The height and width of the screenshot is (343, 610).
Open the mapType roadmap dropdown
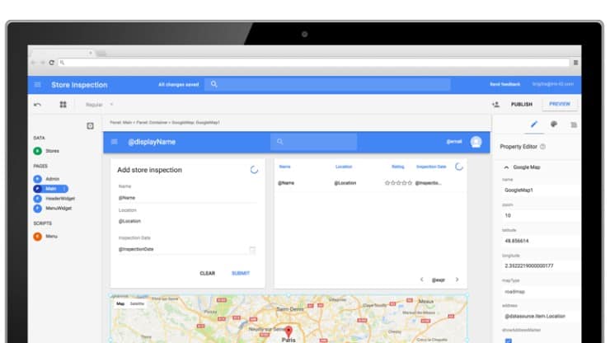pyautogui.click(x=540, y=292)
